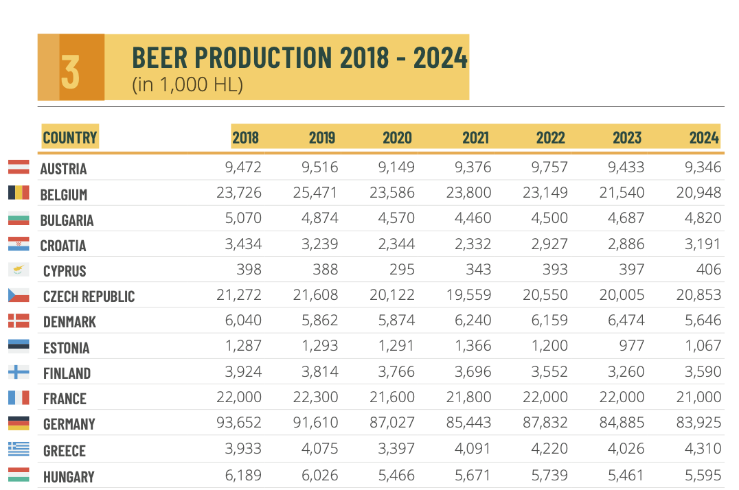739x490 pixels.
Task: Select the Germany flag icon
Action: (18, 423)
